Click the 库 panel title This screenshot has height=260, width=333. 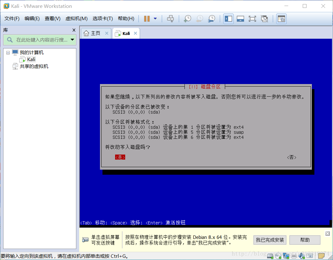6,30
